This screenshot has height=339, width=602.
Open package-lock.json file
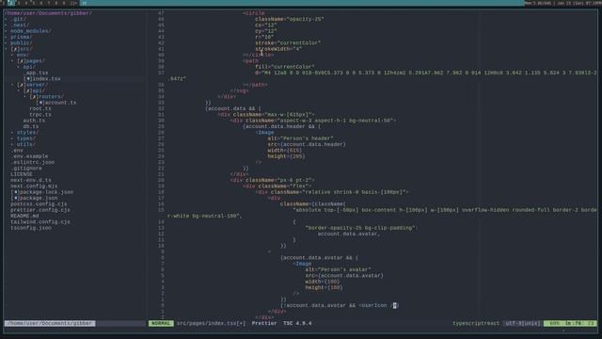46,192
